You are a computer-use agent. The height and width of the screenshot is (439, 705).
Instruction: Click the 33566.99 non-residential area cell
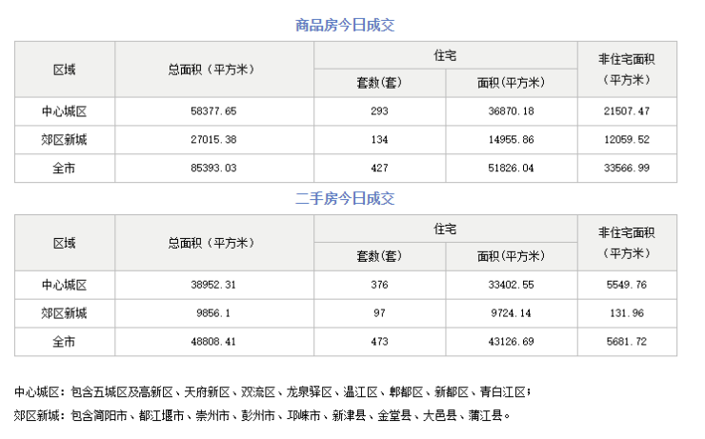click(626, 169)
